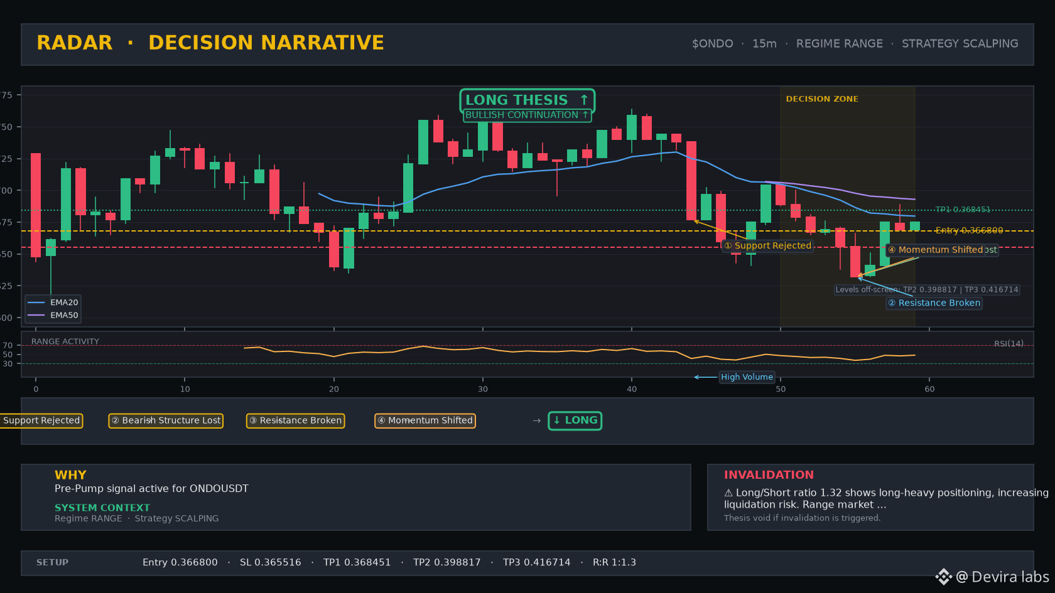Select the ④ Momentum Shifted step chip
The width and height of the screenshot is (1055, 593).
tap(425, 420)
